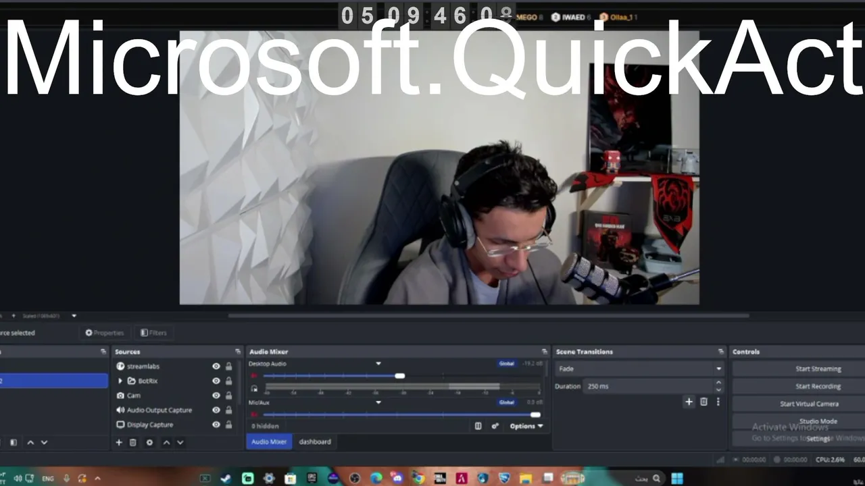Viewport: 865px width, 486px height.
Task: Open OBS Settings button
Action: [799, 439]
